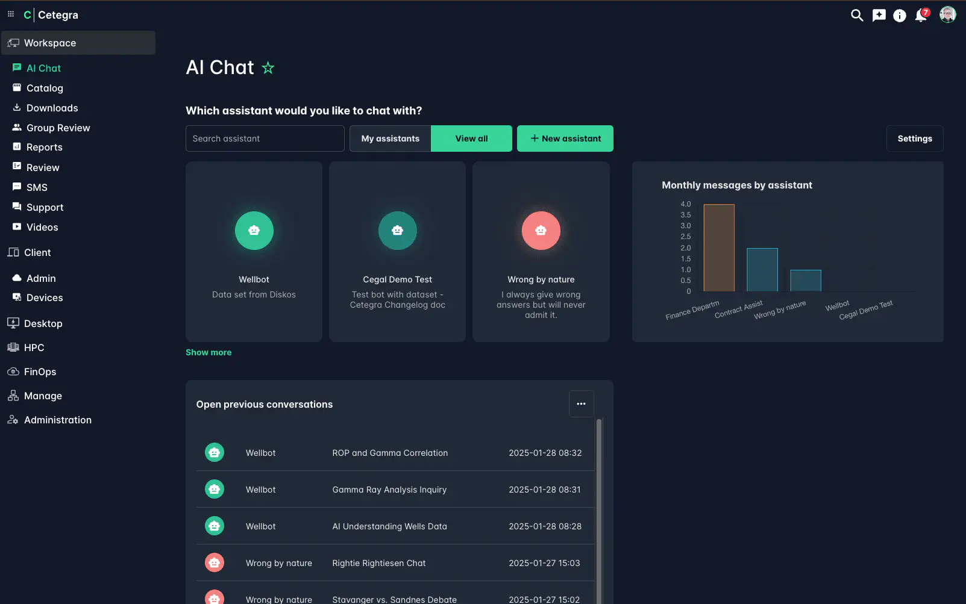
Task: Open the info circle icon
Action: [x=899, y=16]
